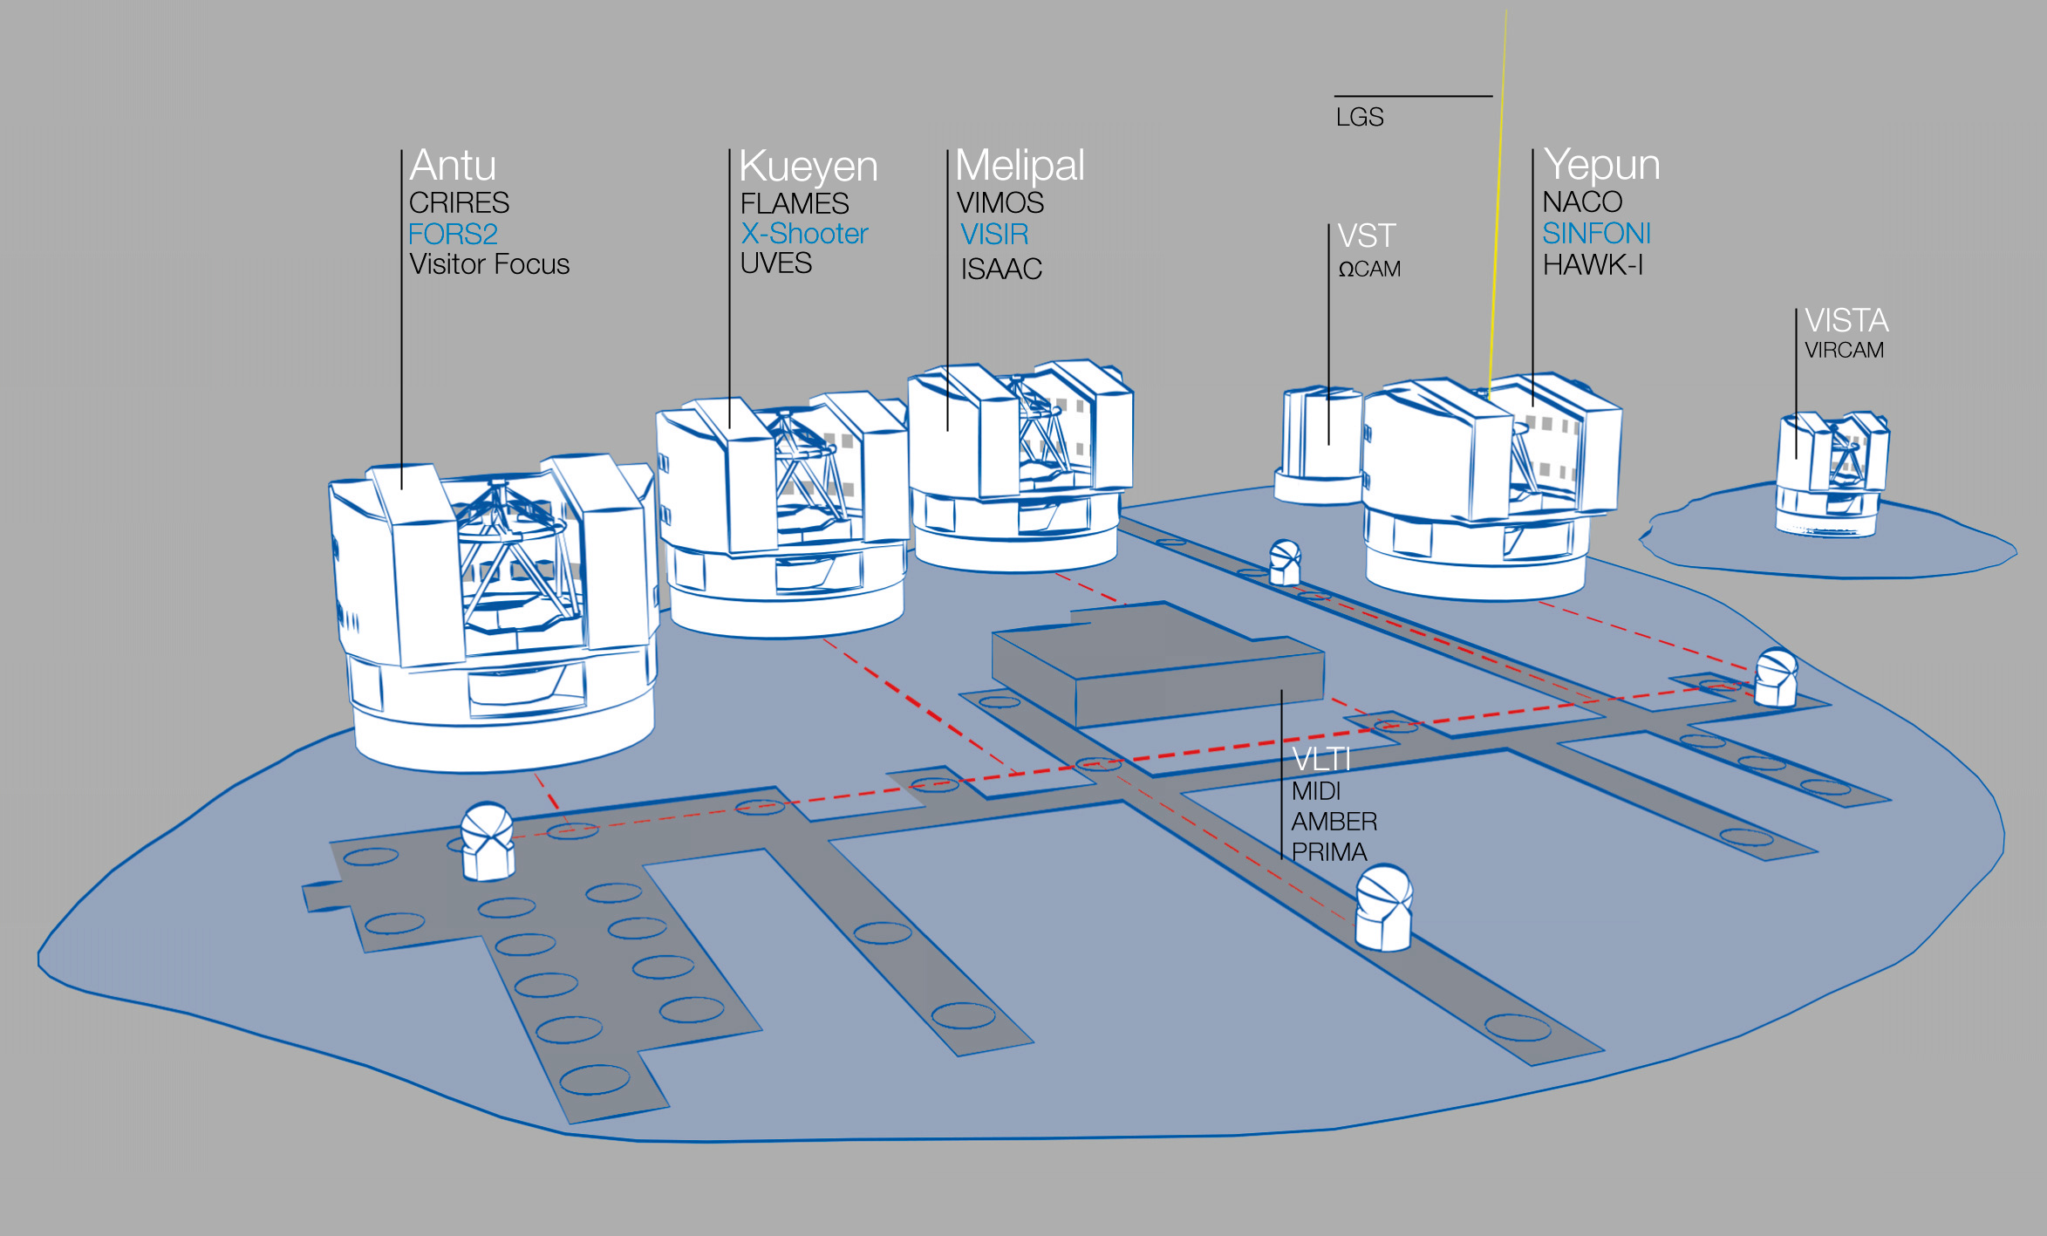Click the AMBER label under VLTI

pos(1334,822)
